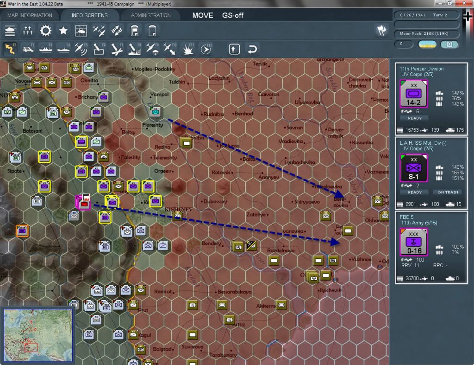Select F1 move mode icon
The width and height of the screenshot is (474, 365).
[x=10, y=49]
